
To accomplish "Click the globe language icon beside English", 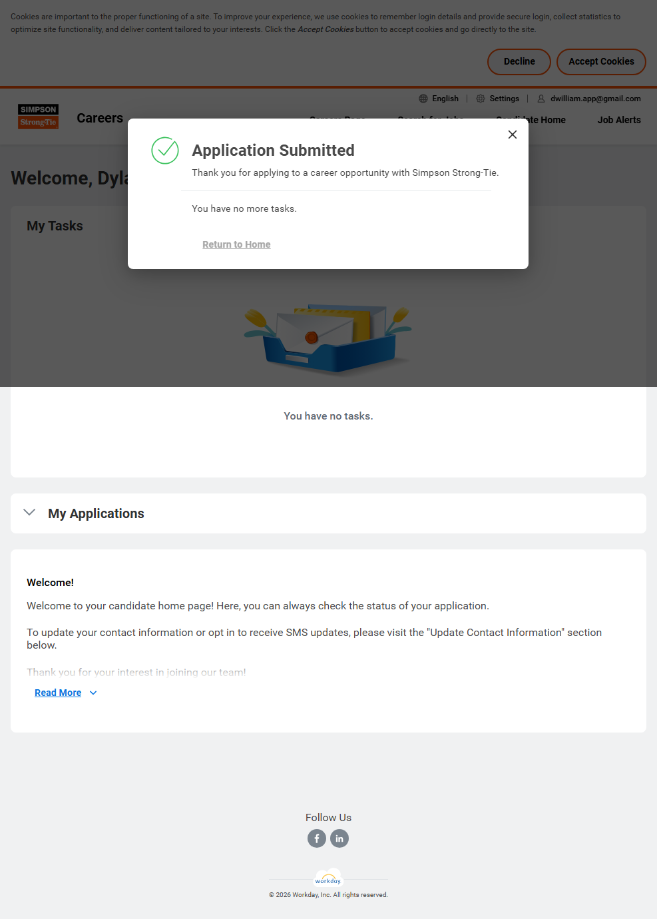I will point(423,99).
